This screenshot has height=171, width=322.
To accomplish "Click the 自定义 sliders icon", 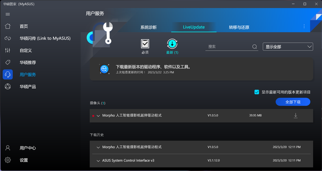I will click(x=7, y=50).
